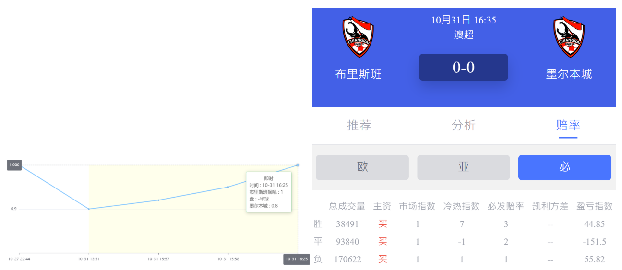Click the chart point at 10-31 15:58
Viewport: 622px width, 270px height.
pos(228,187)
